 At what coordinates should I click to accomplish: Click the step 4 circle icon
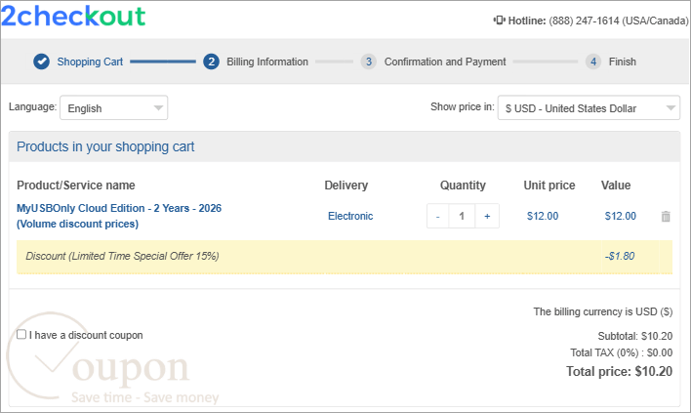(x=593, y=62)
